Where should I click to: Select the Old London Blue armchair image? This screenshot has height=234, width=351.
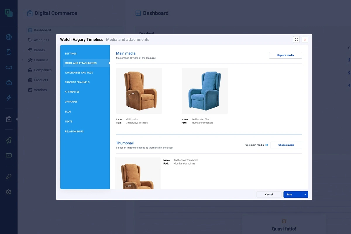(x=204, y=91)
